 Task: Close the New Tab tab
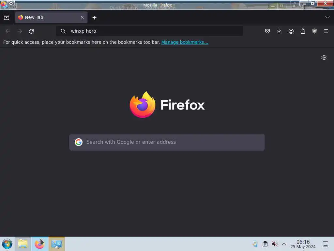[82, 18]
